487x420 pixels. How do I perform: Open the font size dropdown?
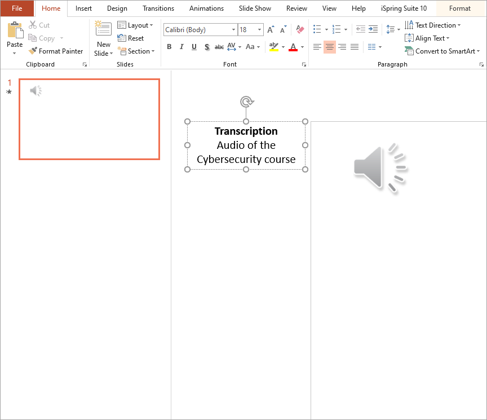pyautogui.click(x=260, y=29)
